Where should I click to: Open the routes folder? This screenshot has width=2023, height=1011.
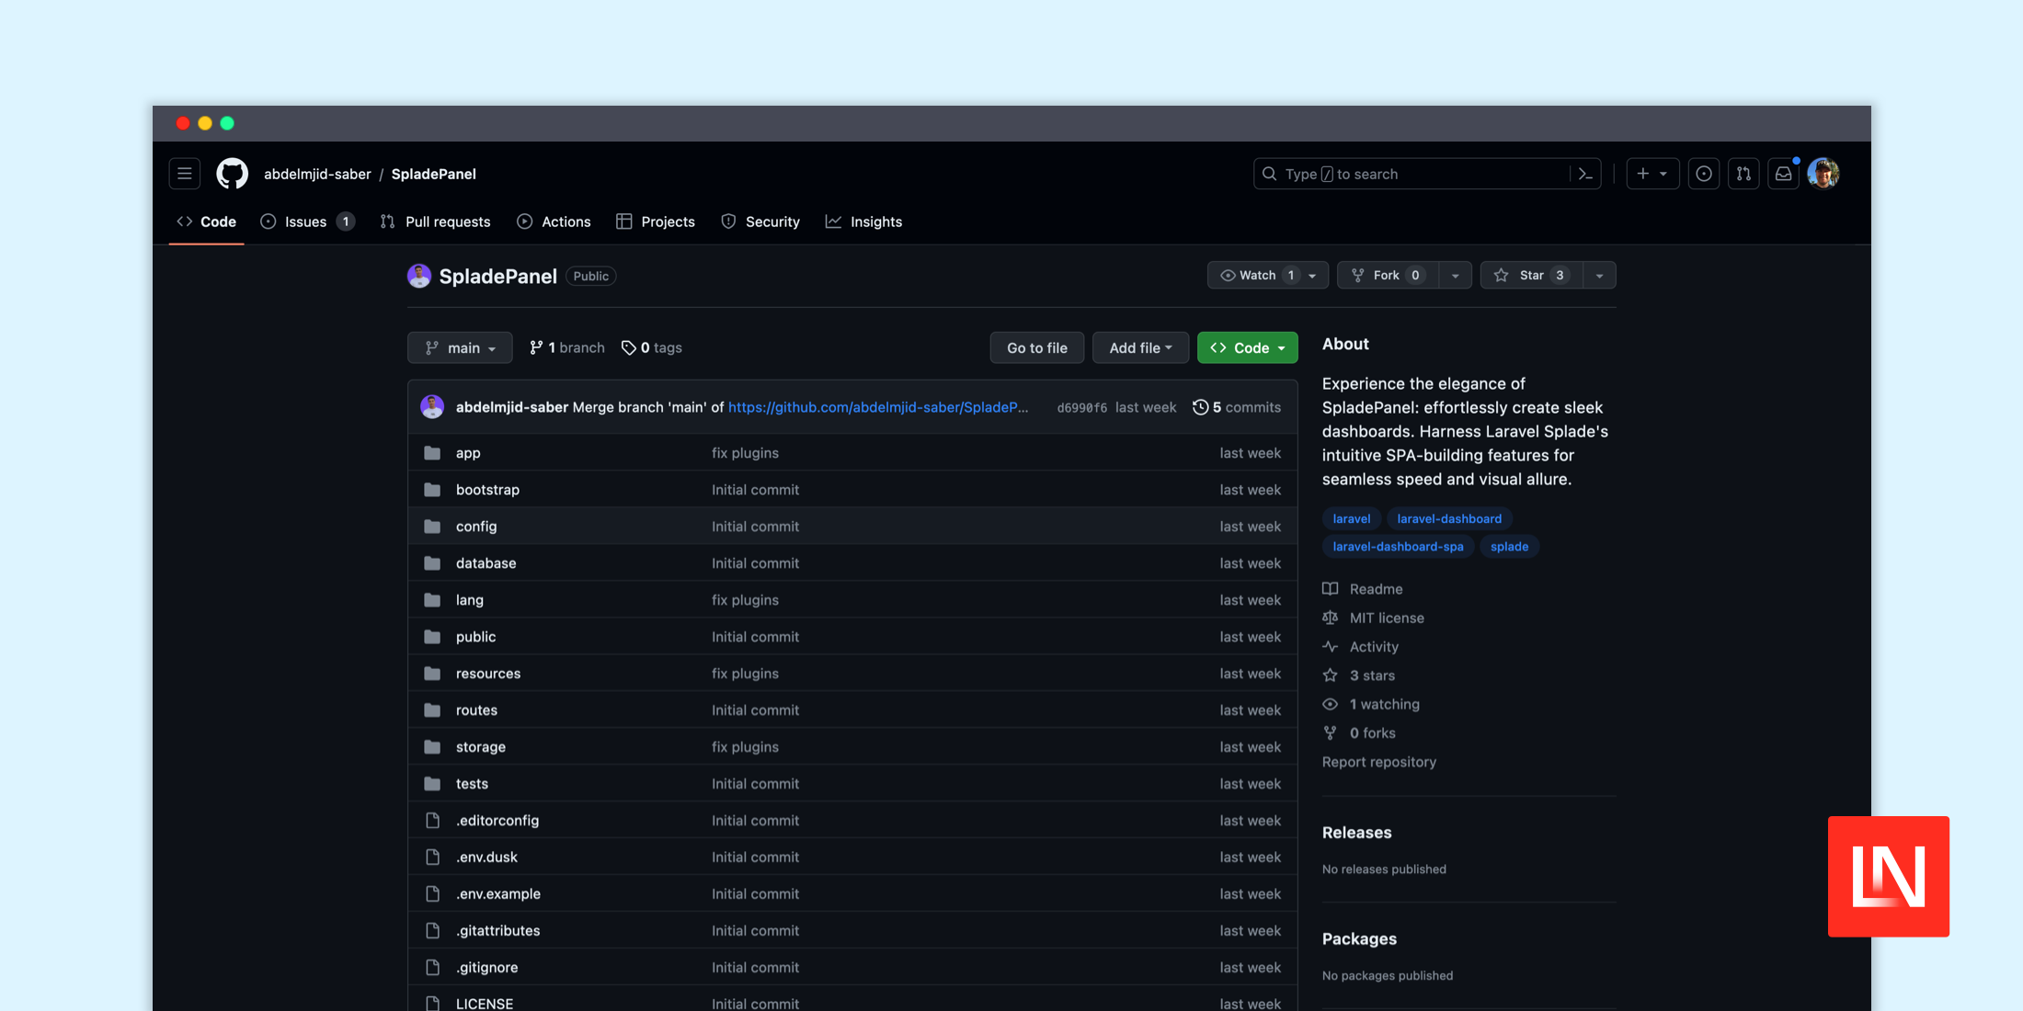(x=476, y=710)
